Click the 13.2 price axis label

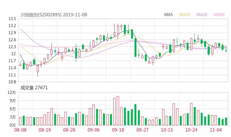[x=12, y=26]
